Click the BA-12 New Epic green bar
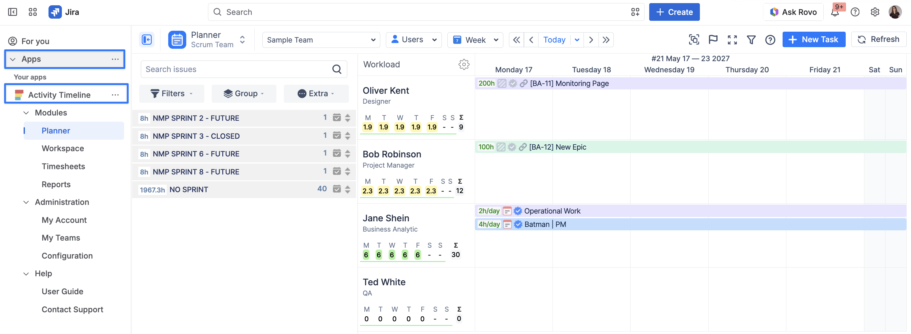This screenshot has height=334, width=911. (x=690, y=147)
